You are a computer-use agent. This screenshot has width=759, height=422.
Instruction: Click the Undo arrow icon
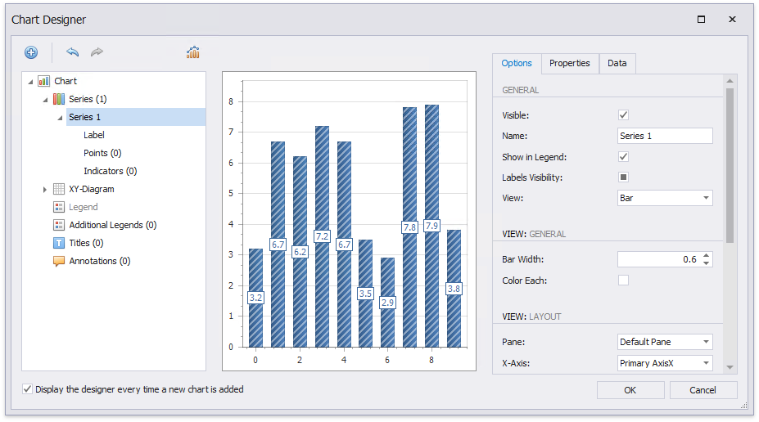tap(73, 52)
